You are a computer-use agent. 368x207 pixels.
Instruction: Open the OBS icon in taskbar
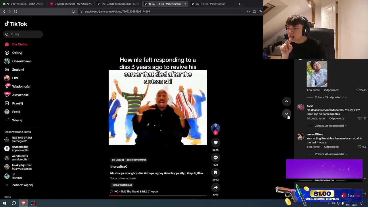pos(33,203)
